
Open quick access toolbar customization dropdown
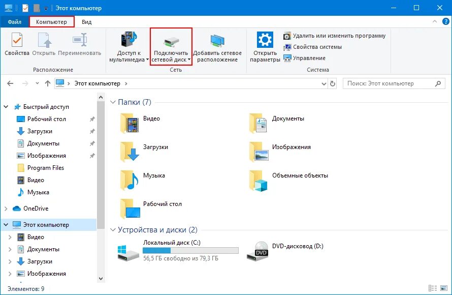(46, 9)
